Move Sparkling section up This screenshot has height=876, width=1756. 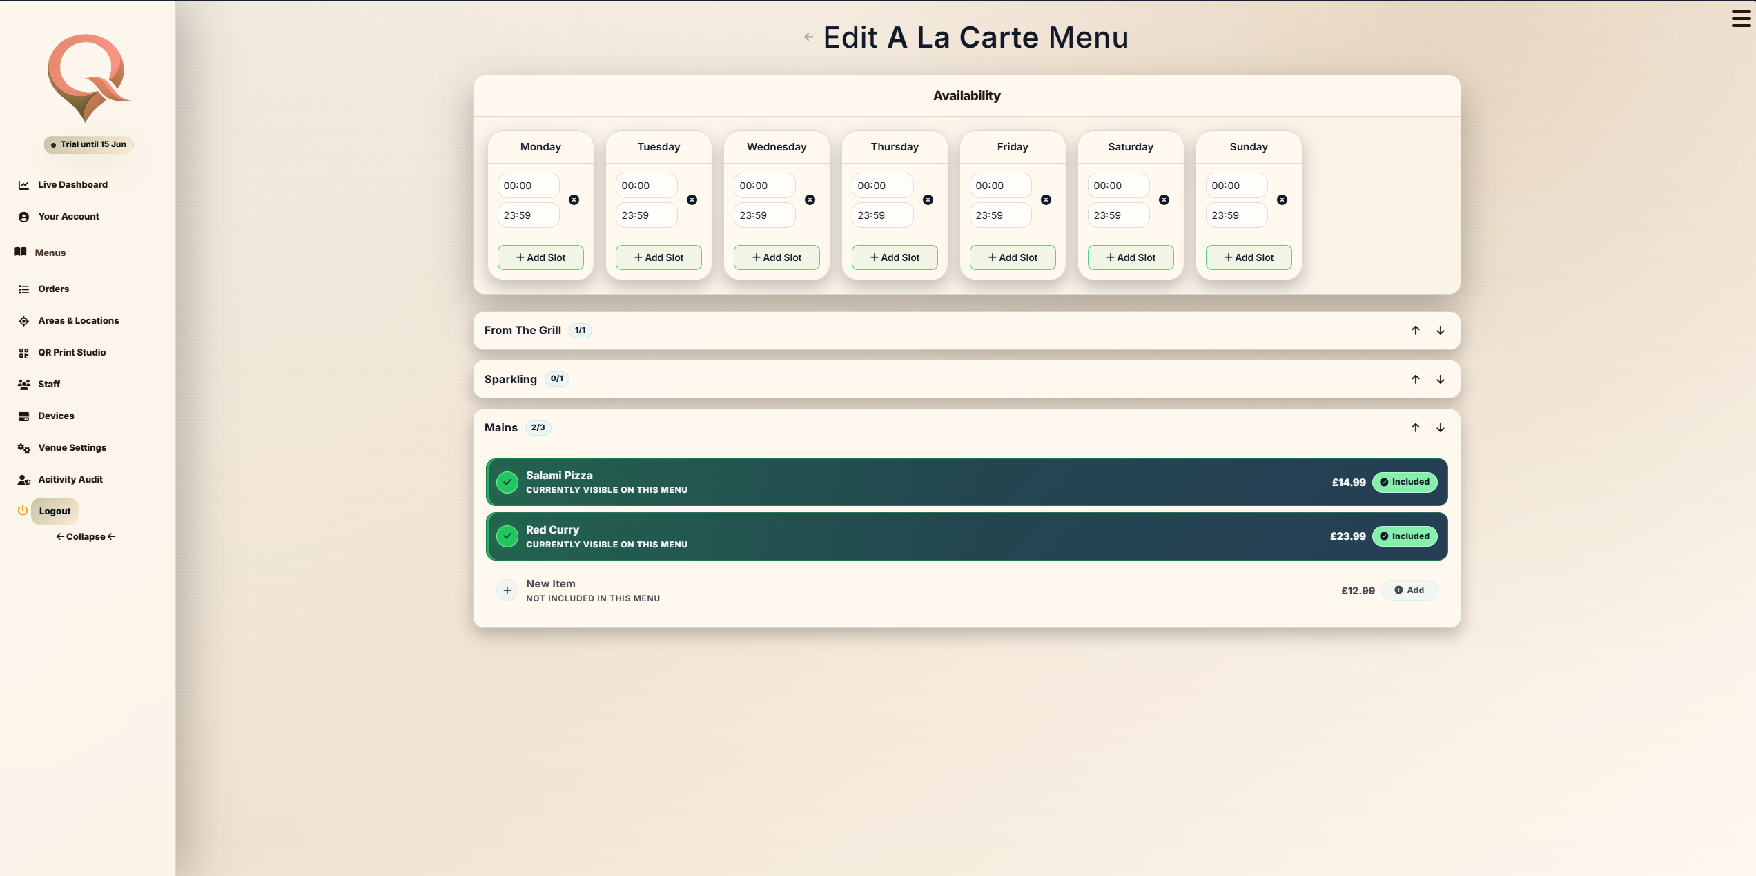[1415, 380]
